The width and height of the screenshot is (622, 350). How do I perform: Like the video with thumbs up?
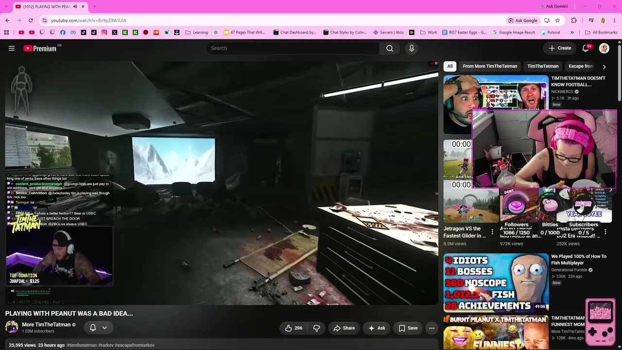click(294, 328)
